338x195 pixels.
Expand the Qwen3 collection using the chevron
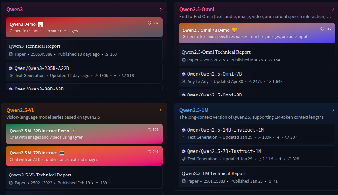pos(160,9)
